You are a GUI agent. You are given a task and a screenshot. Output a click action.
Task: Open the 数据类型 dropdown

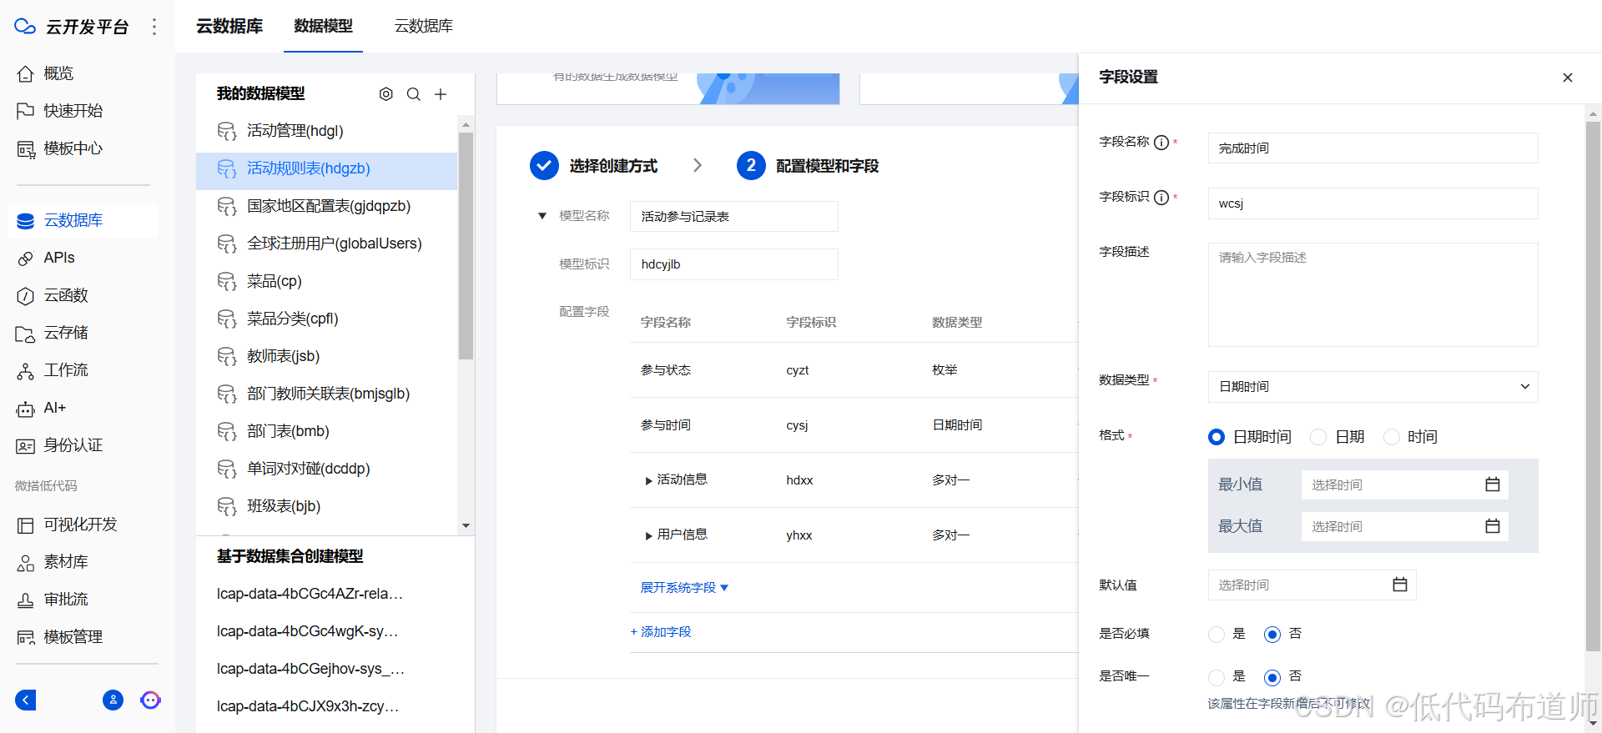click(x=1373, y=387)
